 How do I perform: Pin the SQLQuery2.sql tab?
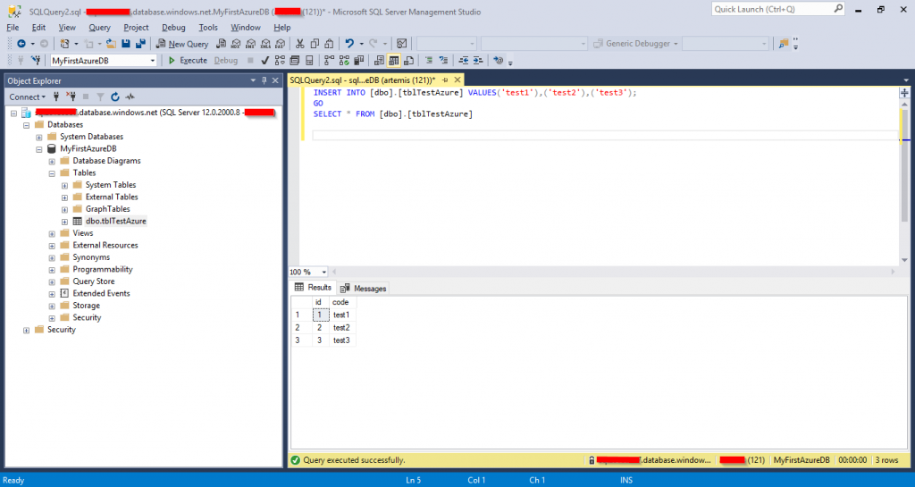[445, 80]
